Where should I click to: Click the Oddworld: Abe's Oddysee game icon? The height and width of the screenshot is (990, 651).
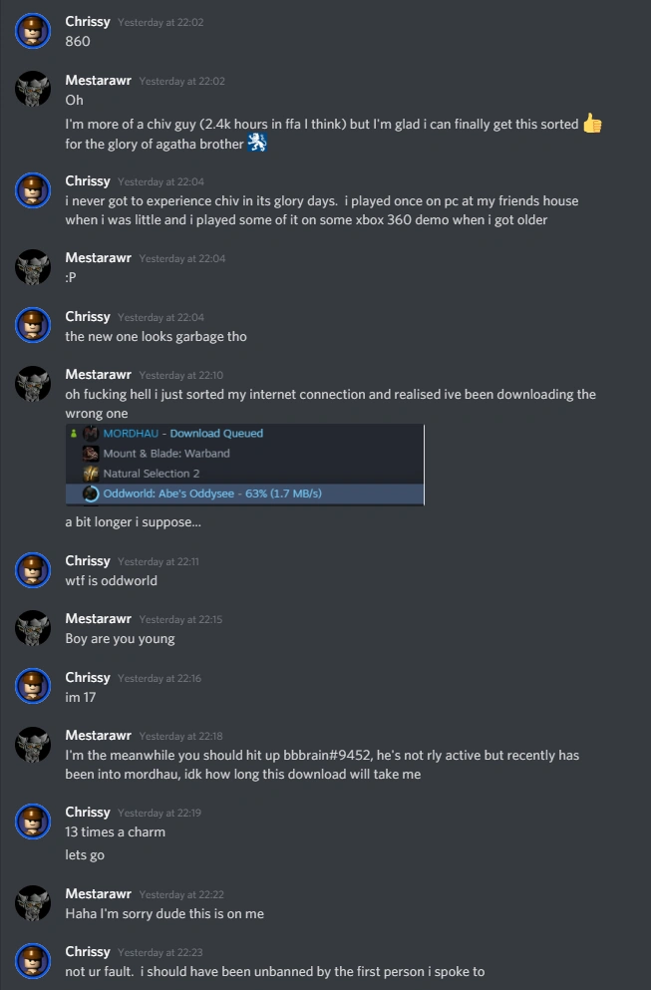(x=91, y=494)
